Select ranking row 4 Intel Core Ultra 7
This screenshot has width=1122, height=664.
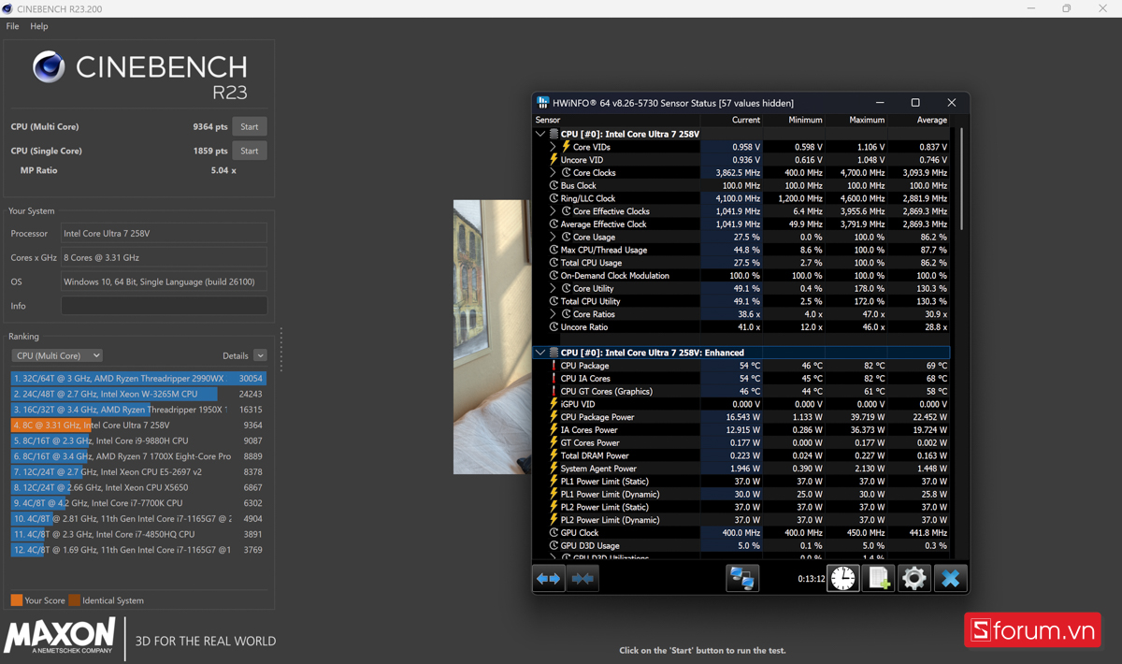pos(138,426)
